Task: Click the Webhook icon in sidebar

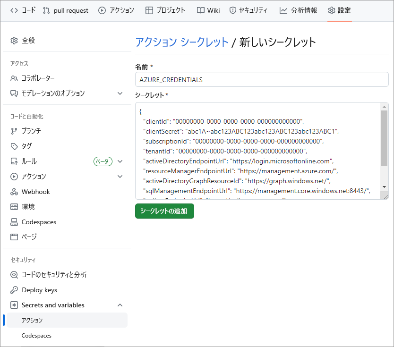Action: [x=14, y=192]
